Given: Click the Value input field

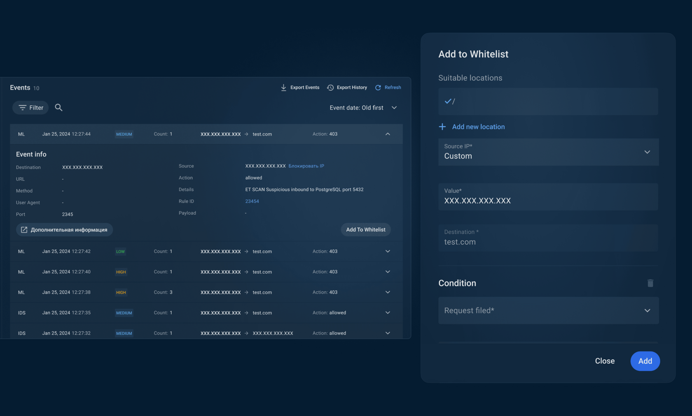Looking at the screenshot, I should (x=548, y=197).
